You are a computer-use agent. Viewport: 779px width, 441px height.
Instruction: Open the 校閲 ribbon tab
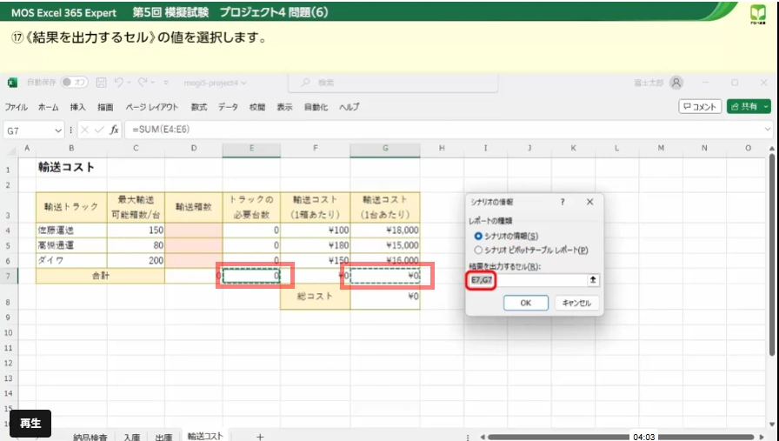[x=256, y=107]
